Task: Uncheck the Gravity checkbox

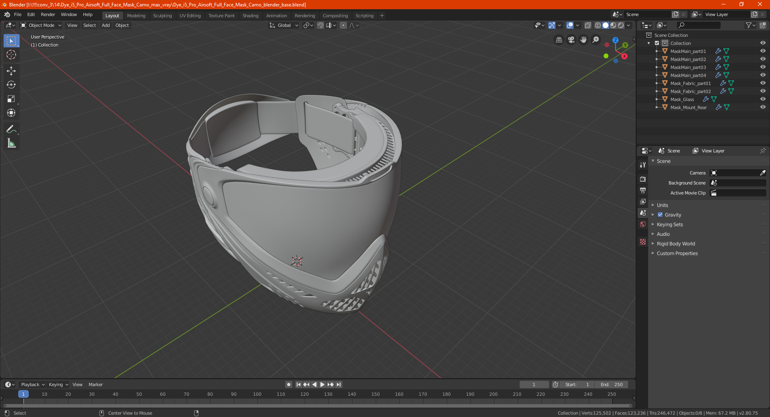Action: point(660,215)
